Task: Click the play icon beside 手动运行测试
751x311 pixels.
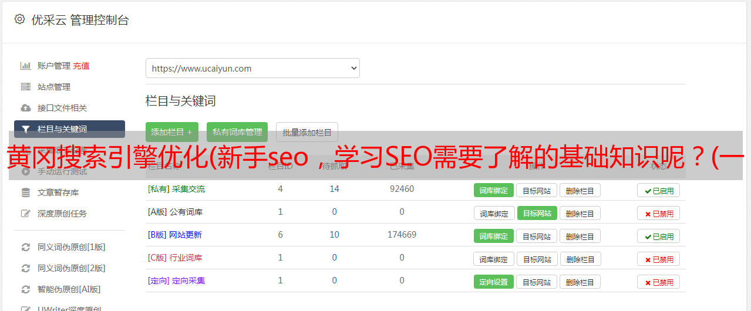Action: [x=25, y=171]
